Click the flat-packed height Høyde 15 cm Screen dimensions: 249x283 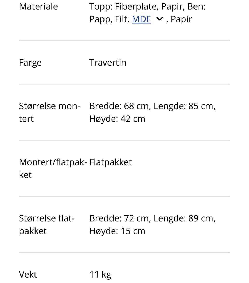[x=117, y=231]
